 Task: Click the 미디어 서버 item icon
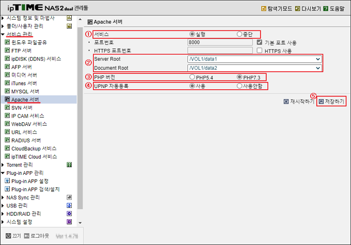coord(7,75)
